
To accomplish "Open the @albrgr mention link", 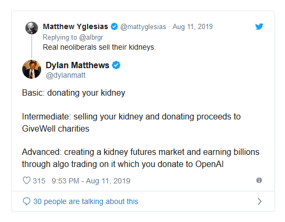I will [91, 38].
